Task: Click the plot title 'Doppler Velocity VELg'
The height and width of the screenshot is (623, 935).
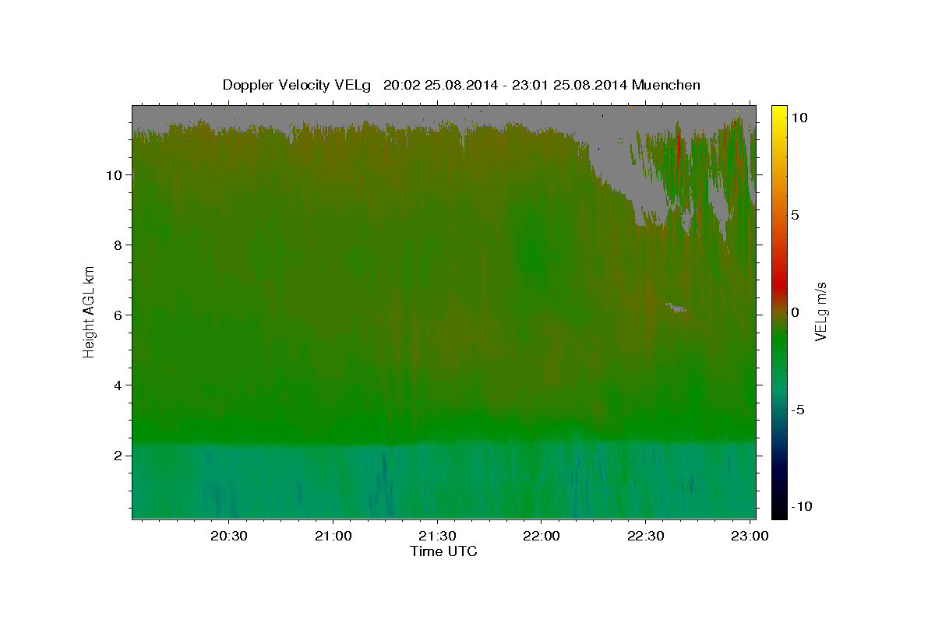Action: (297, 85)
